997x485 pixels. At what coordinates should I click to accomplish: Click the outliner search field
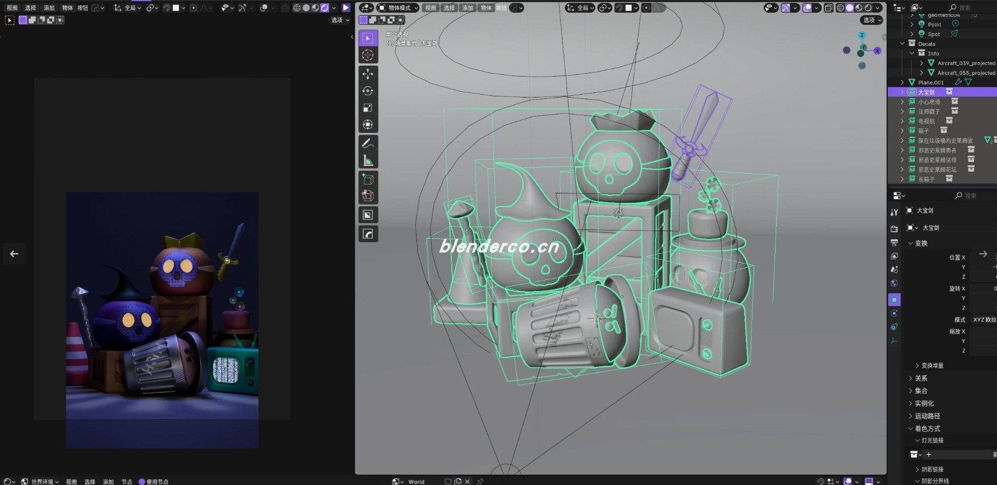(971, 8)
